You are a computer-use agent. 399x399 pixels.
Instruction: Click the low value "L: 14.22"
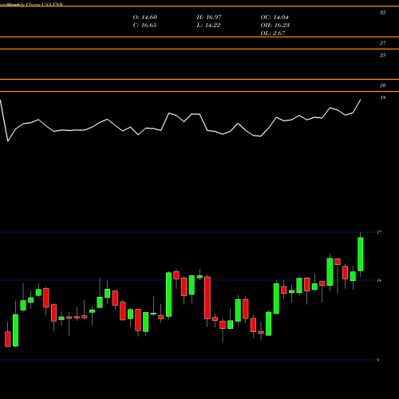(x=208, y=26)
